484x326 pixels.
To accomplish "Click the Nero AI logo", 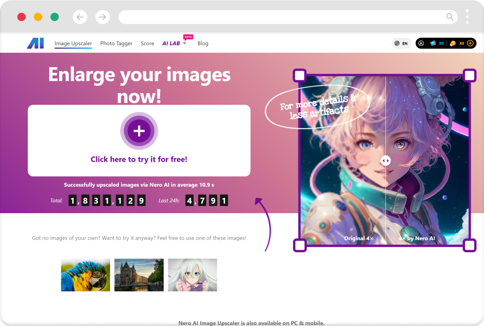I will click(x=35, y=43).
